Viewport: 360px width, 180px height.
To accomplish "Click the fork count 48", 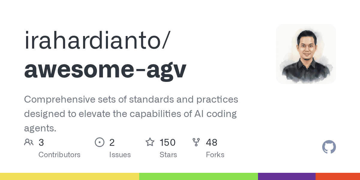I will coord(211,142).
